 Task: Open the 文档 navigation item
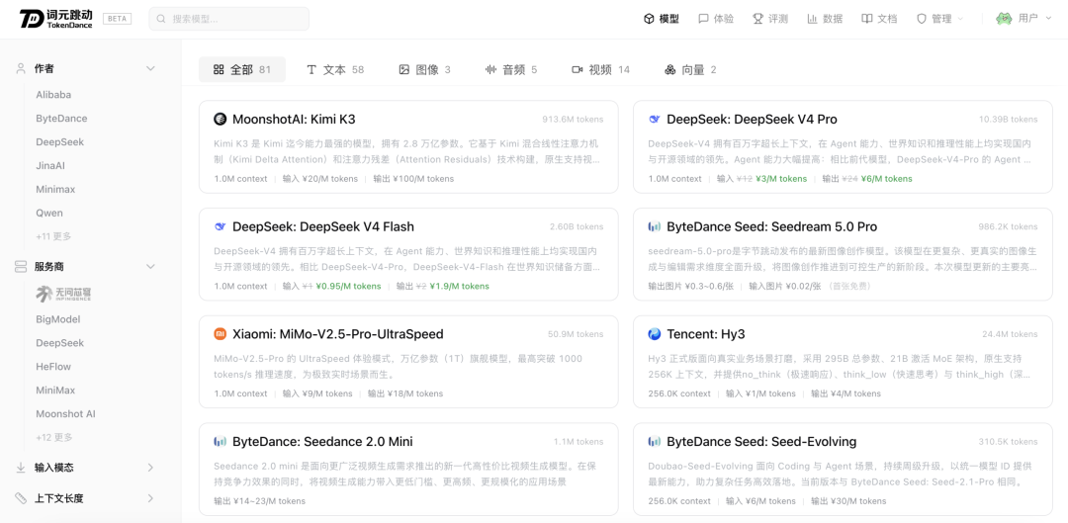(879, 19)
